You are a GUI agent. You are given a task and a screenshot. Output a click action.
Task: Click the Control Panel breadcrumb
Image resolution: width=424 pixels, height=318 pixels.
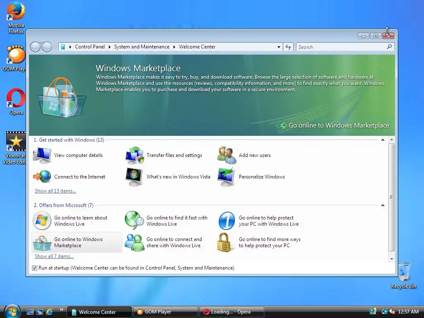coord(90,47)
